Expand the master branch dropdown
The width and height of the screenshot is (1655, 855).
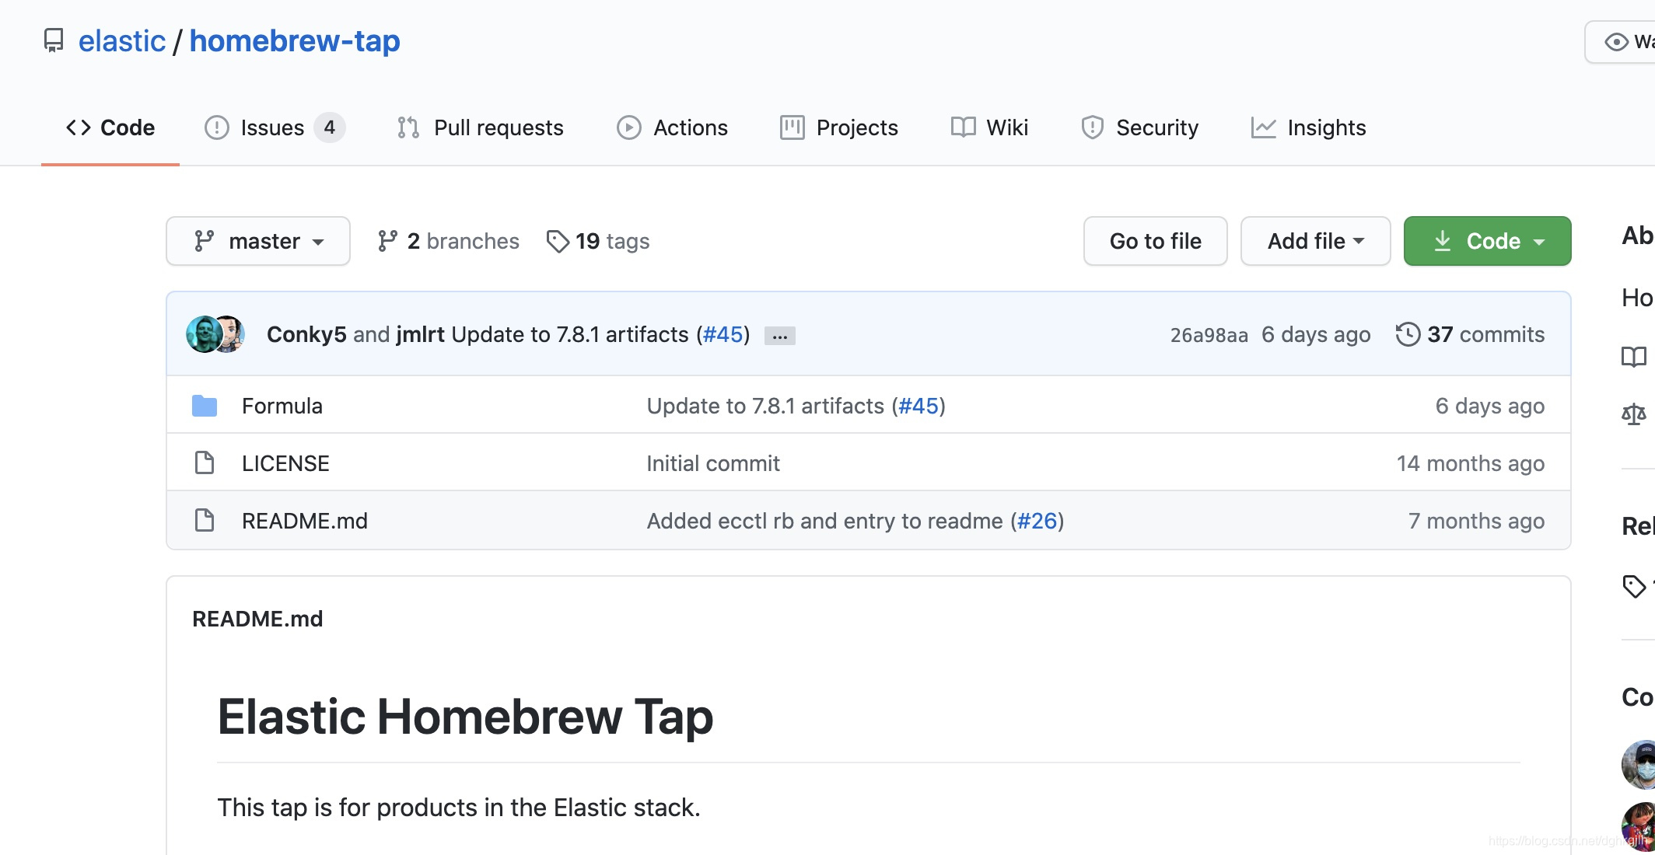[258, 241]
